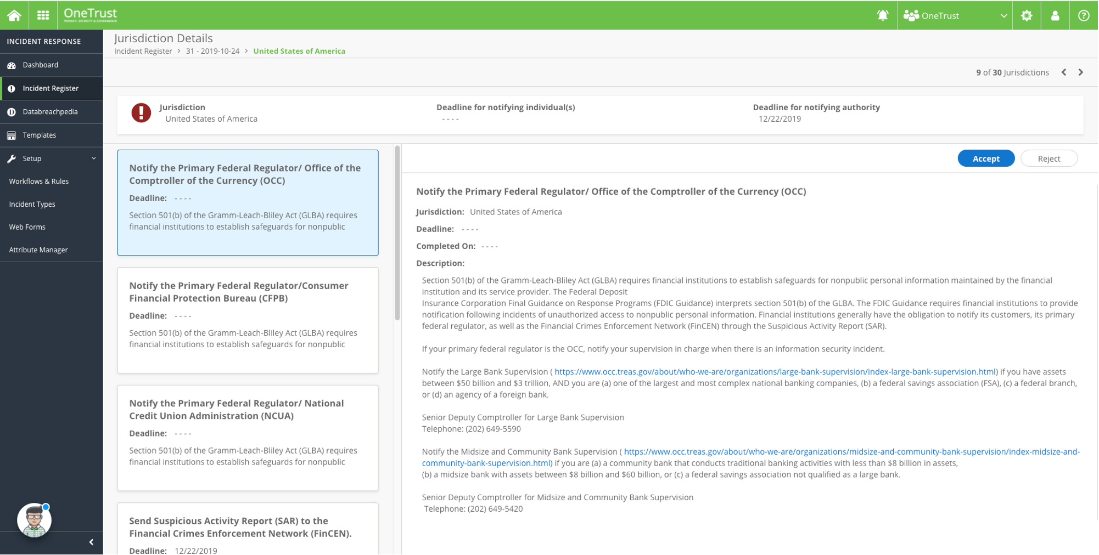Open Web Forms
This screenshot has width=1099, height=555.
(27, 227)
